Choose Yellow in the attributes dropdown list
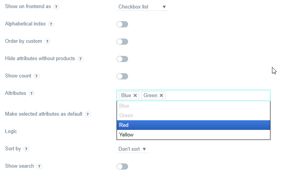The image size is (297, 175). pos(194,135)
